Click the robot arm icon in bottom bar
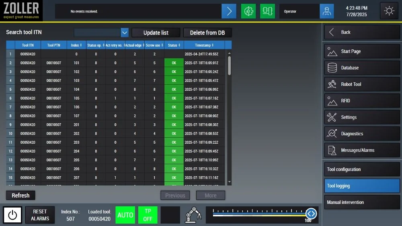Image resolution: width=402 pixels, height=226 pixels. point(193,215)
